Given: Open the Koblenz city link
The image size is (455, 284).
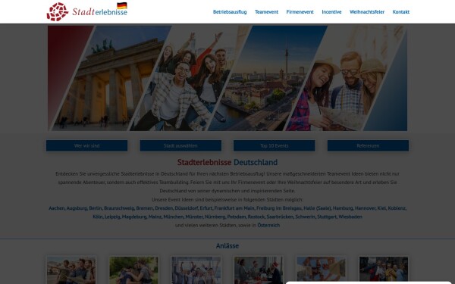Looking at the screenshot, I should tap(397, 208).
